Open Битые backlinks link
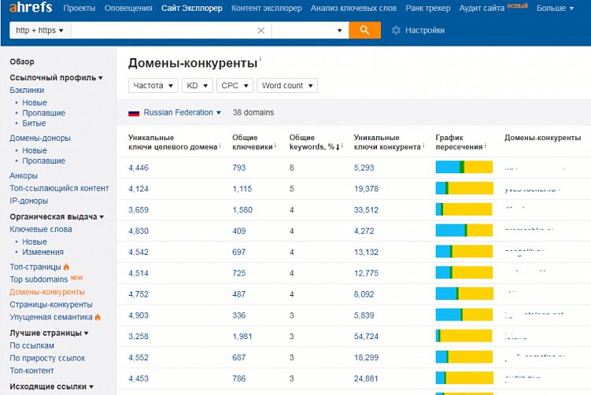 pyautogui.click(x=34, y=124)
